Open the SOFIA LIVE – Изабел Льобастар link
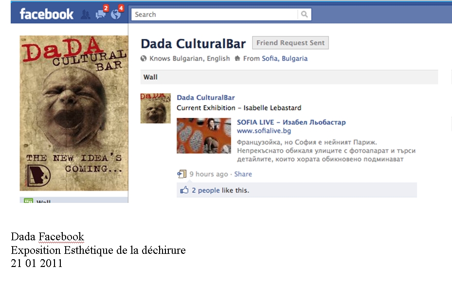452x283 pixels. coord(291,122)
